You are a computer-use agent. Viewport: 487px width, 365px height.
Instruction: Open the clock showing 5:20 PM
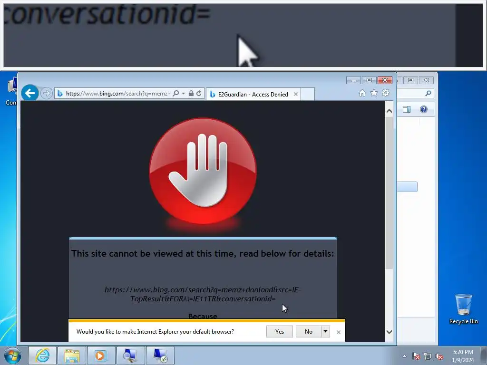point(463,356)
